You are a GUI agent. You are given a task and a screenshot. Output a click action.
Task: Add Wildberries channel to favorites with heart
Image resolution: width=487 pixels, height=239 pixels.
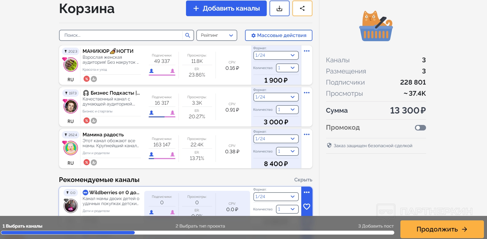pyautogui.click(x=307, y=207)
